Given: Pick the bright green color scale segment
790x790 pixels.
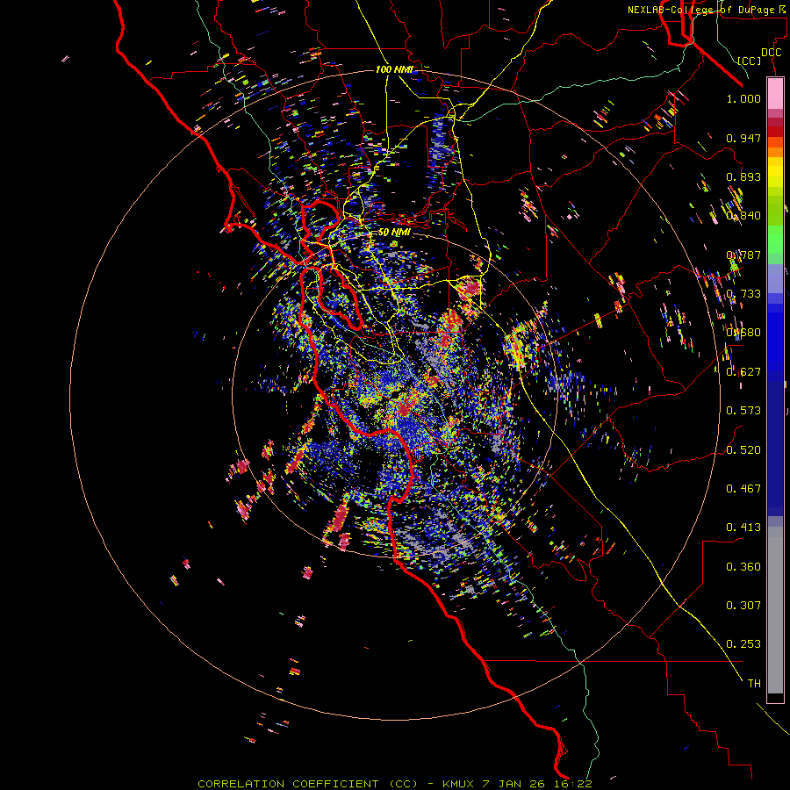Looking at the screenshot, I should [775, 240].
